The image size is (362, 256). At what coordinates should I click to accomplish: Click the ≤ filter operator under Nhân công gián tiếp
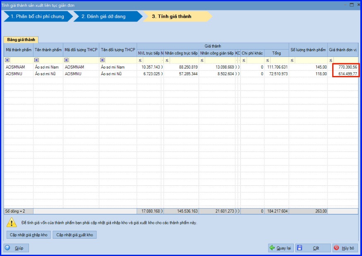(x=202, y=60)
